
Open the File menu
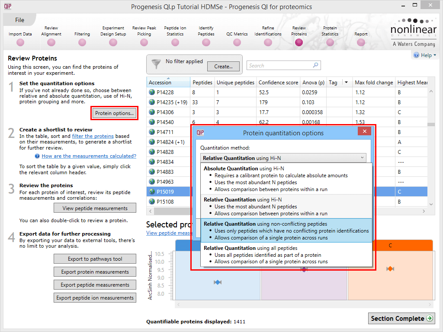[19, 20]
